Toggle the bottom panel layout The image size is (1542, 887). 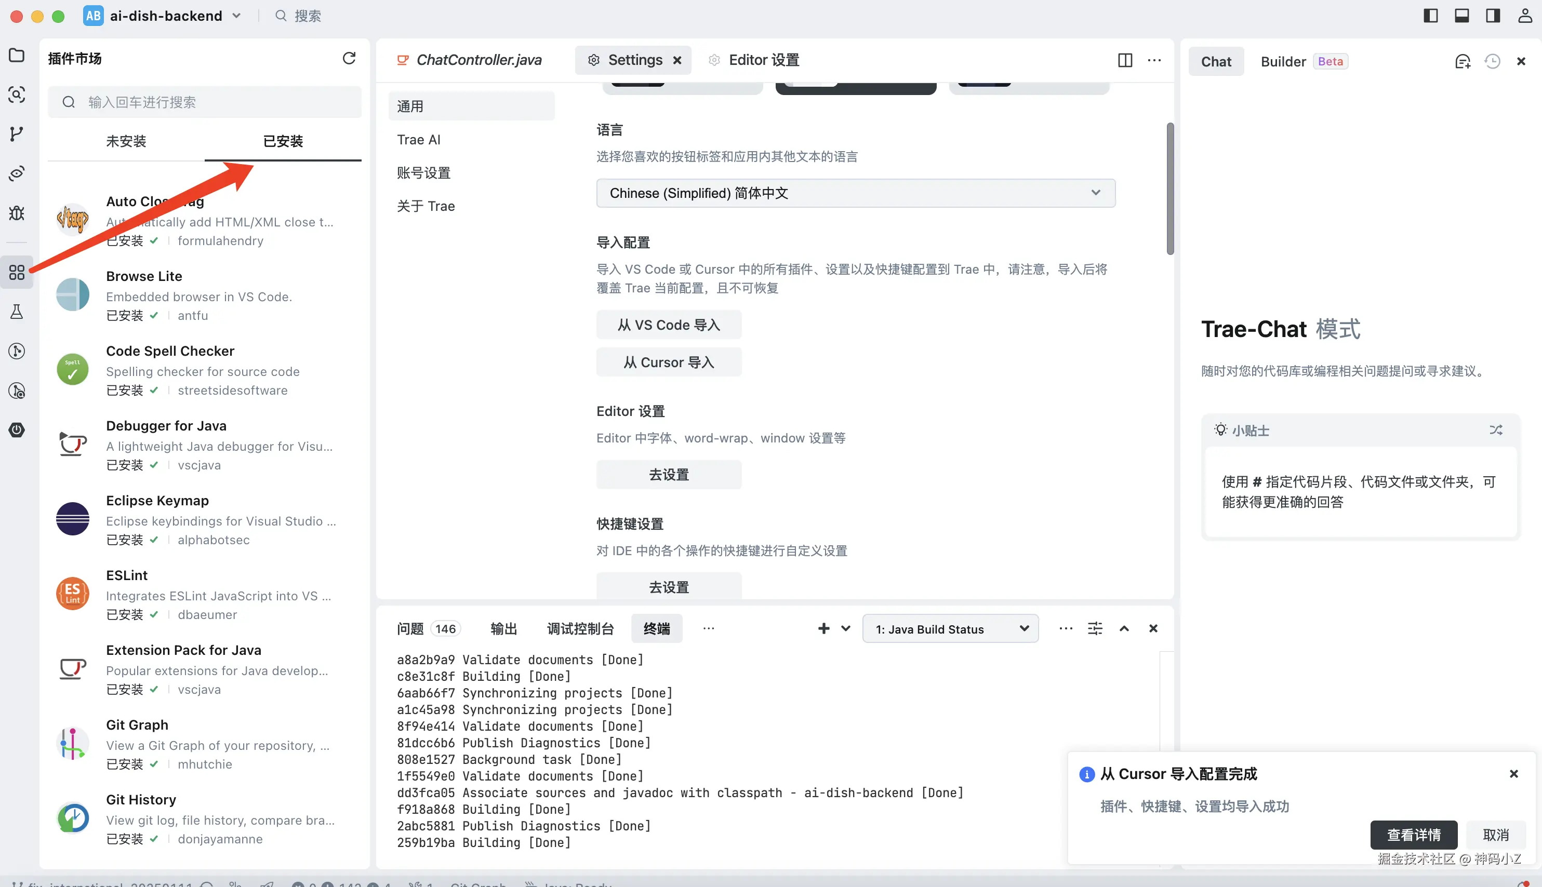(1461, 16)
